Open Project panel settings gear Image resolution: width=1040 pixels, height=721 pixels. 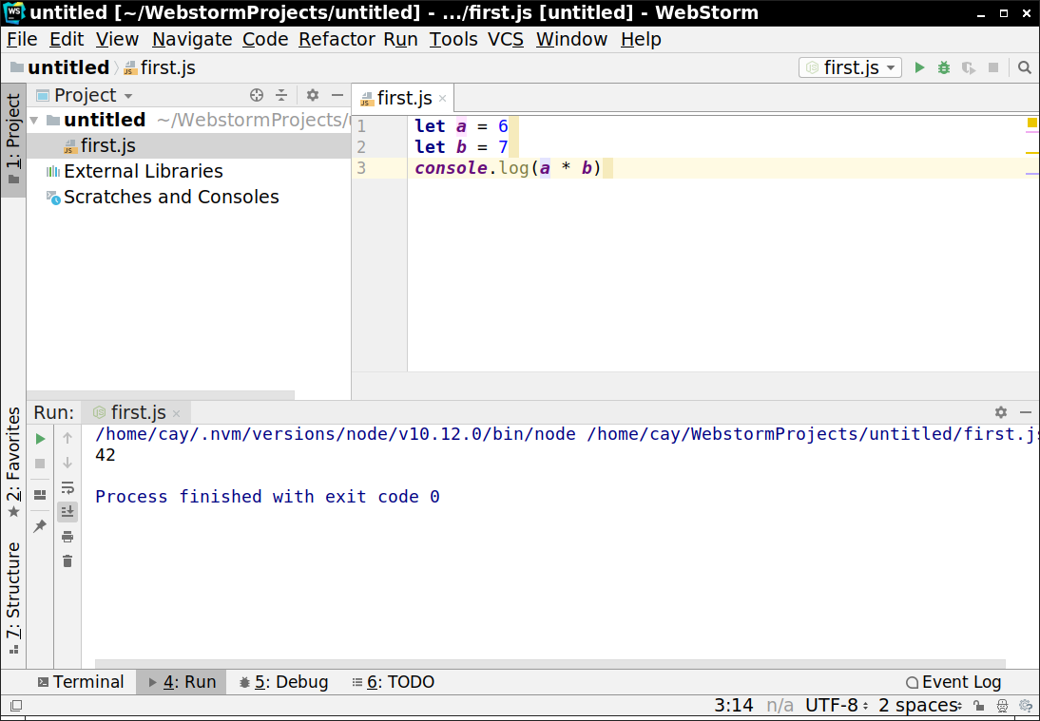point(313,95)
